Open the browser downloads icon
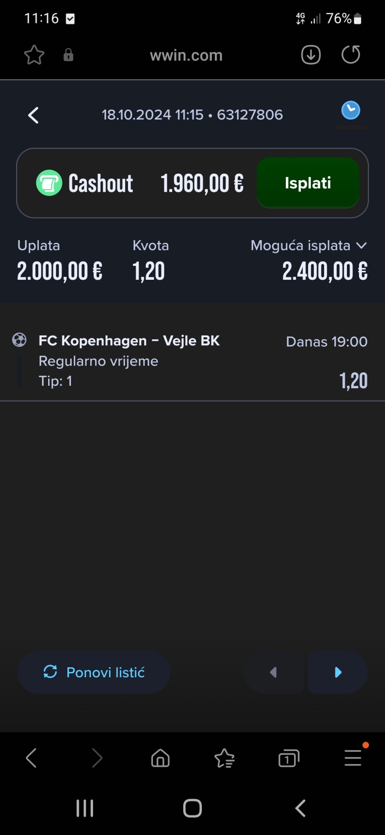 [311, 55]
